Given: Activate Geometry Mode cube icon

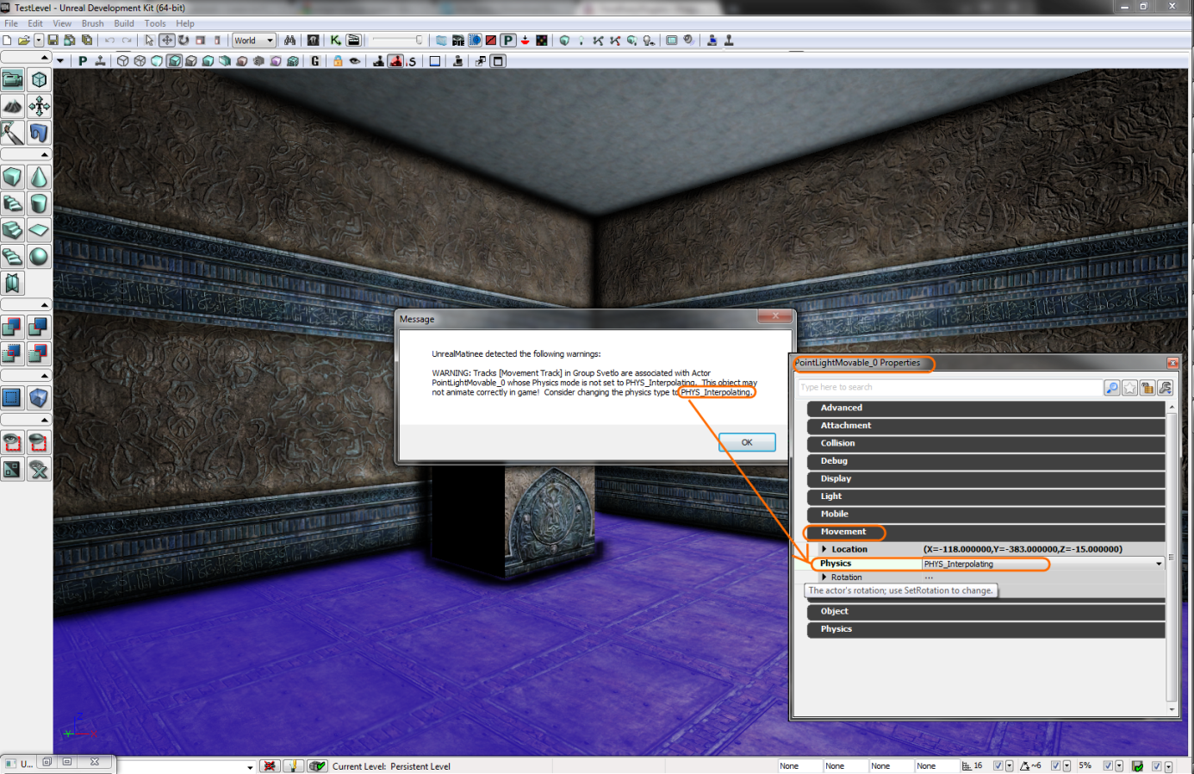Looking at the screenshot, I should pyautogui.click(x=40, y=80).
